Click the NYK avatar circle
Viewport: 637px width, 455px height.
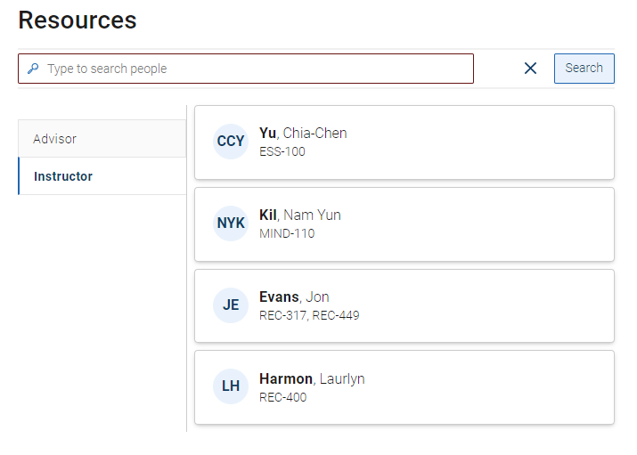pyautogui.click(x=231, y=223)
